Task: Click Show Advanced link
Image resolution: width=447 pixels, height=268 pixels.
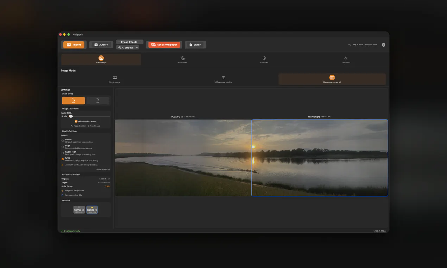Action: coord(103,169)
